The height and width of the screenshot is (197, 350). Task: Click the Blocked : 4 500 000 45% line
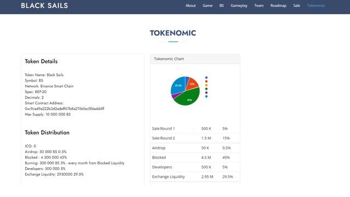pos(46,157)
